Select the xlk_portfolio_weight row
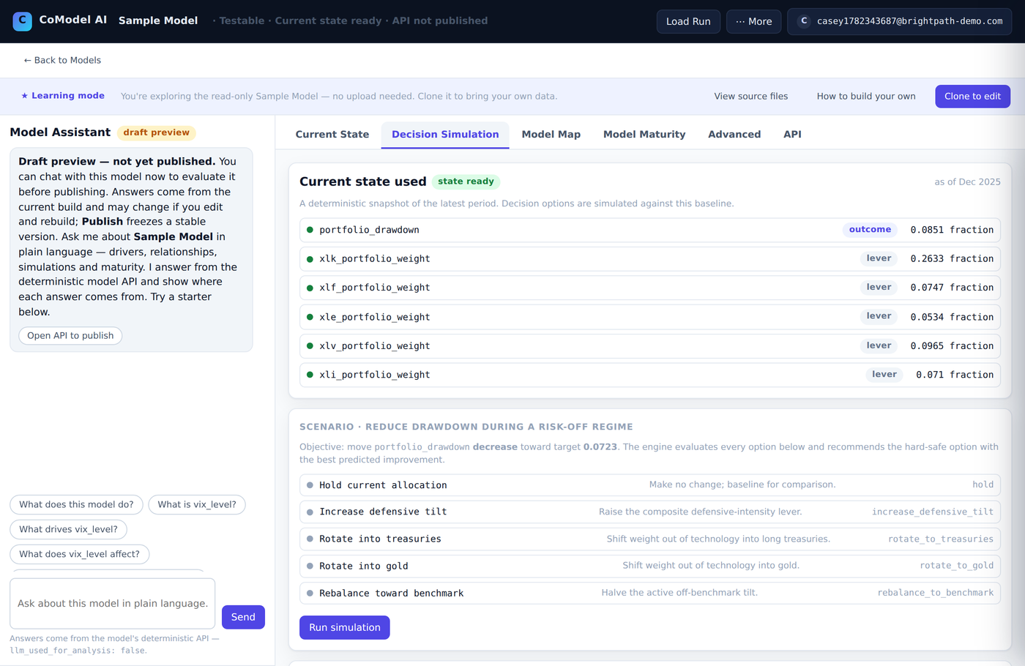Viewport: 1025px width, 666px height. [650, 258]
